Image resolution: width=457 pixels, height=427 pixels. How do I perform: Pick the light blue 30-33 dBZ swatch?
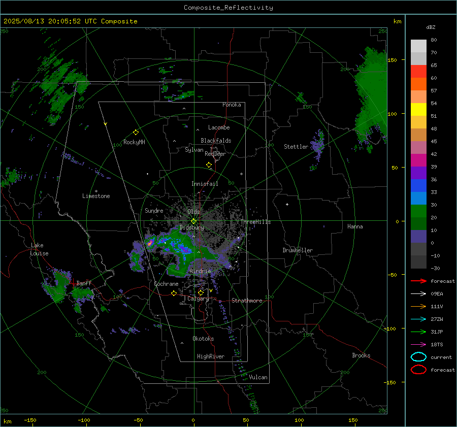pos(418,199)
